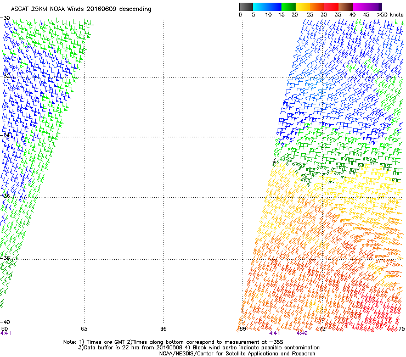Pick the orange 25-30 knots color bar segment
Image resolution: width=406 pixels, height=357 pixels.
pos(317,7)
